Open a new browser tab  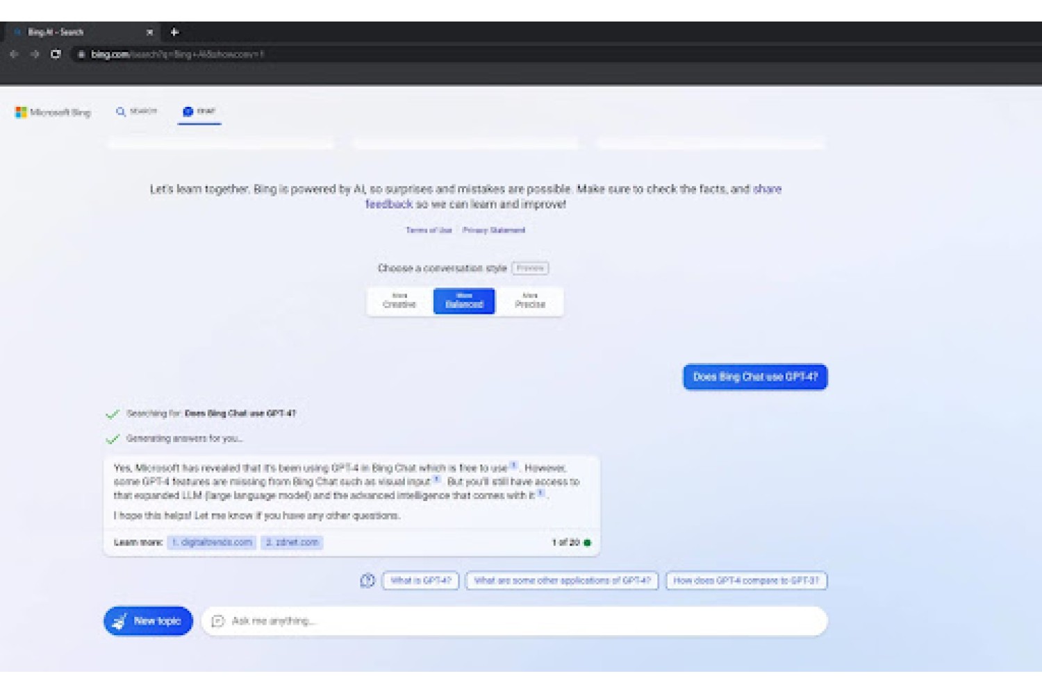pos(174,32)
